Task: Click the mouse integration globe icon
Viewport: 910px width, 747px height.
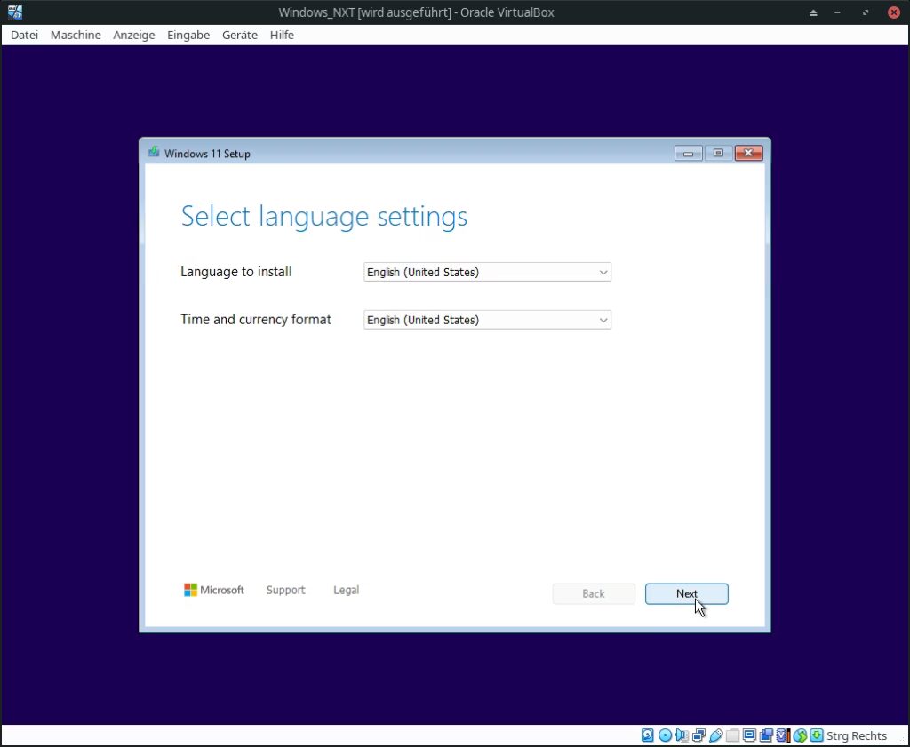Action: (800, 735)
